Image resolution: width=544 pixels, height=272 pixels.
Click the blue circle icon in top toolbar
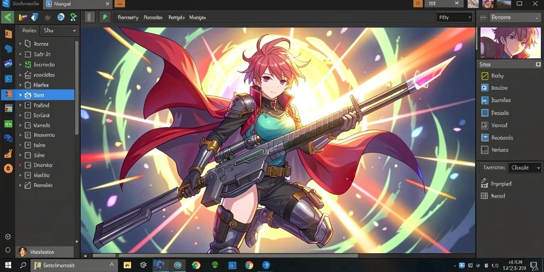(61, 17)
